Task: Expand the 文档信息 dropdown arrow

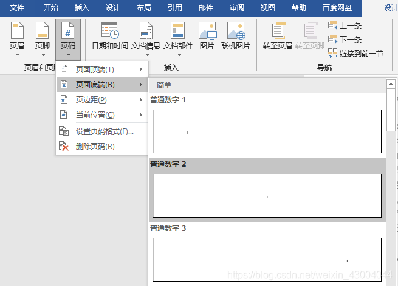Action: coord(147,55)
